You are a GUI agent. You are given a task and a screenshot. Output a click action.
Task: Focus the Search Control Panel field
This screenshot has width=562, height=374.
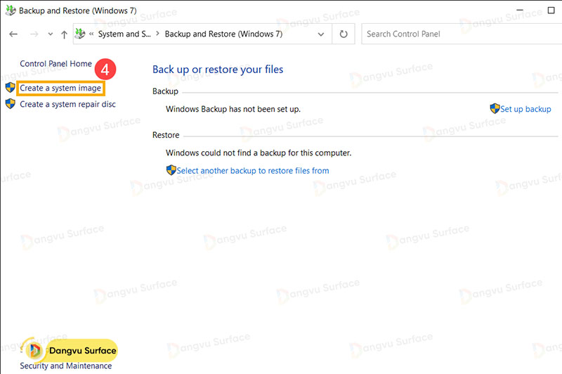tap(462, 34)
